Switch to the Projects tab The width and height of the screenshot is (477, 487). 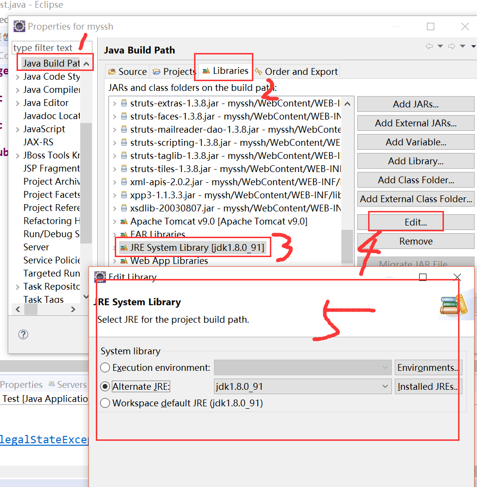pyautogui.click(x=174, y=72)
